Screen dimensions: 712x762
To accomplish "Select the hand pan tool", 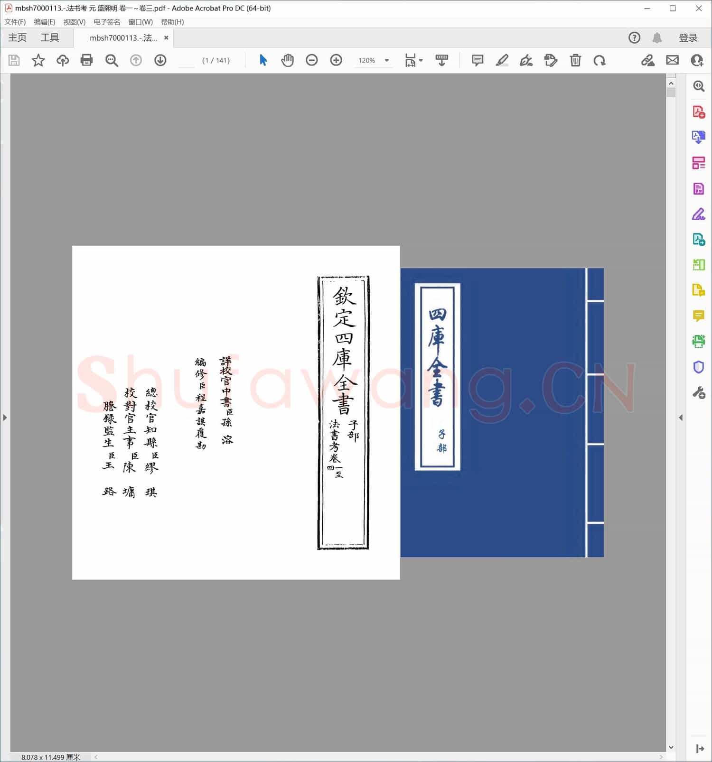I will (287, 60).
